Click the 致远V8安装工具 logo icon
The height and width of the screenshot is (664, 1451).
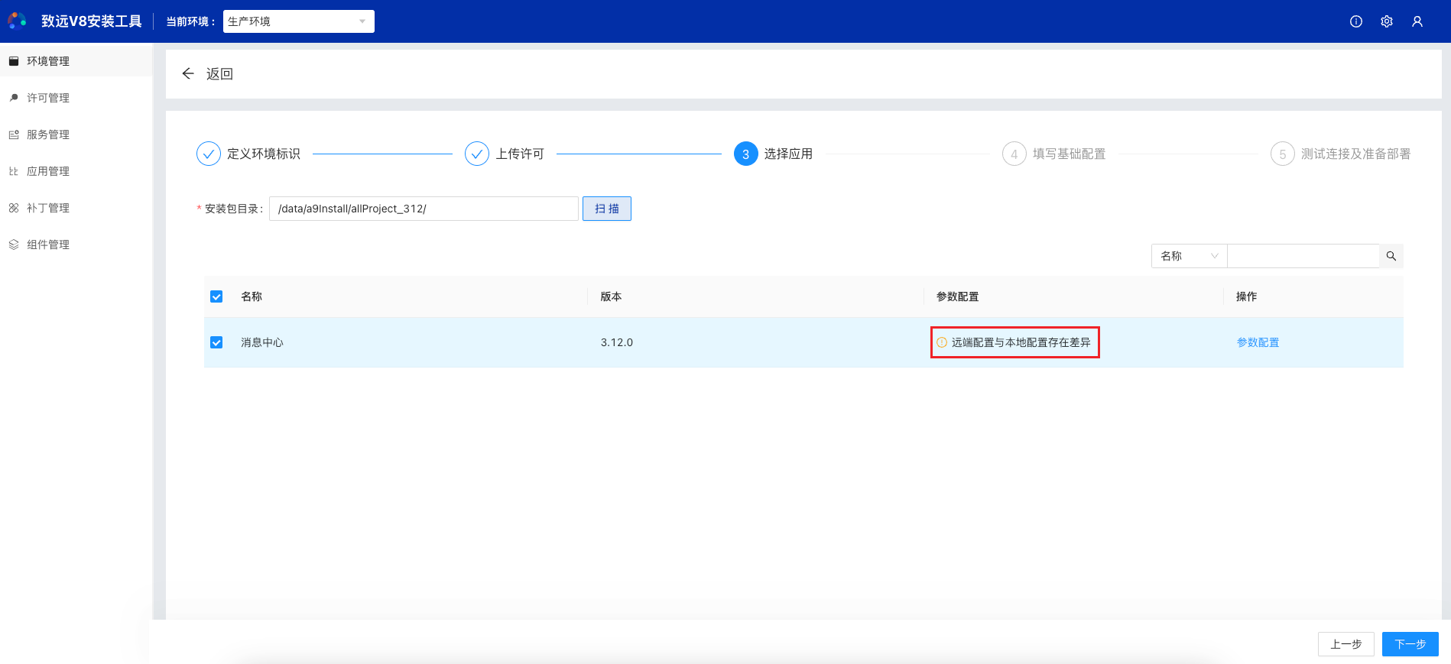[x=17, y=21]
